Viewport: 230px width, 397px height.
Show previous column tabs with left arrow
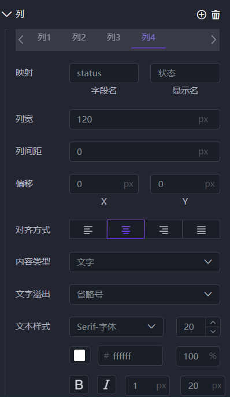click(x=21, y=40)
